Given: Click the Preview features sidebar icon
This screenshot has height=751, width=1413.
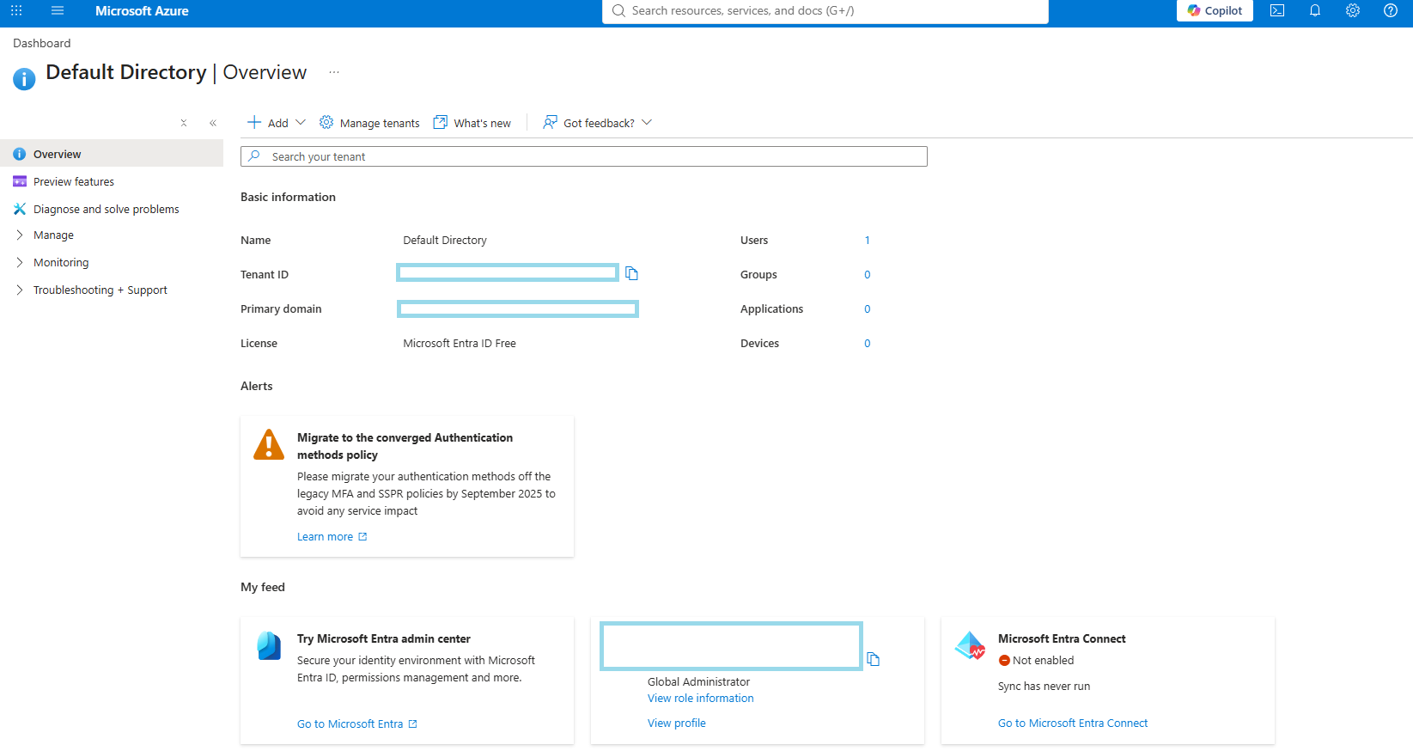Looking at the screenshot, I should [20, 181].
